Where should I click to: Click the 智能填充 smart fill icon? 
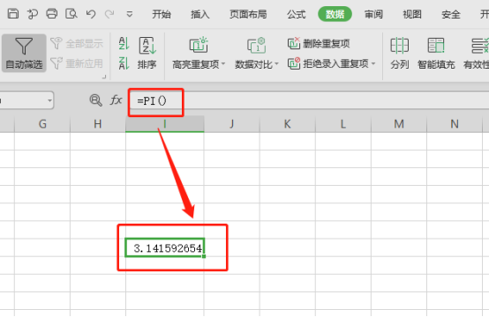point(436,53)
